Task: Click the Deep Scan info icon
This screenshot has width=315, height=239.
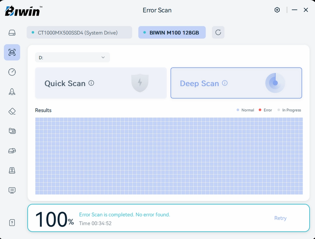Action: [225, 83]
